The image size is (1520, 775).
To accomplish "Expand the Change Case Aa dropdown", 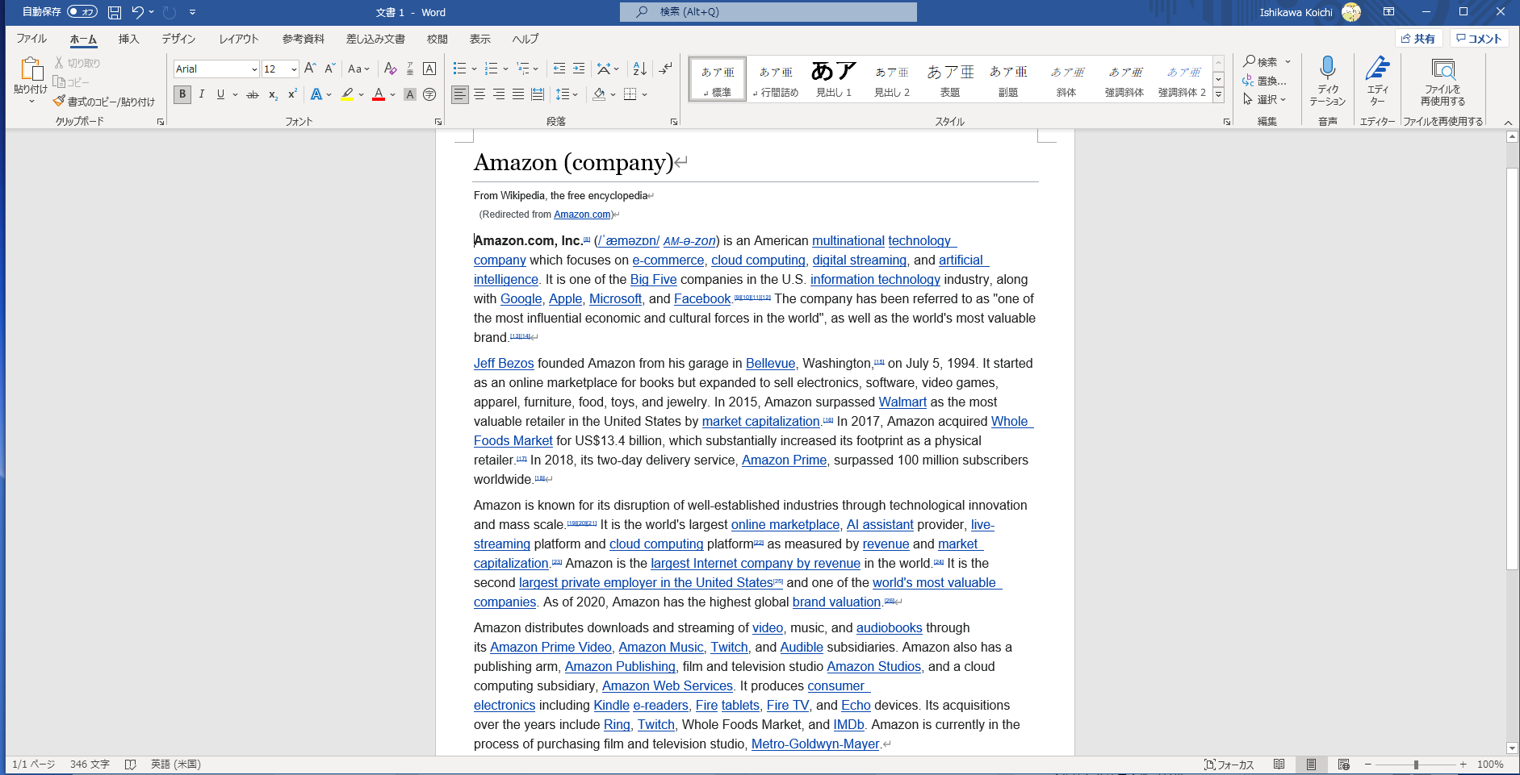I will pos(358,69).
